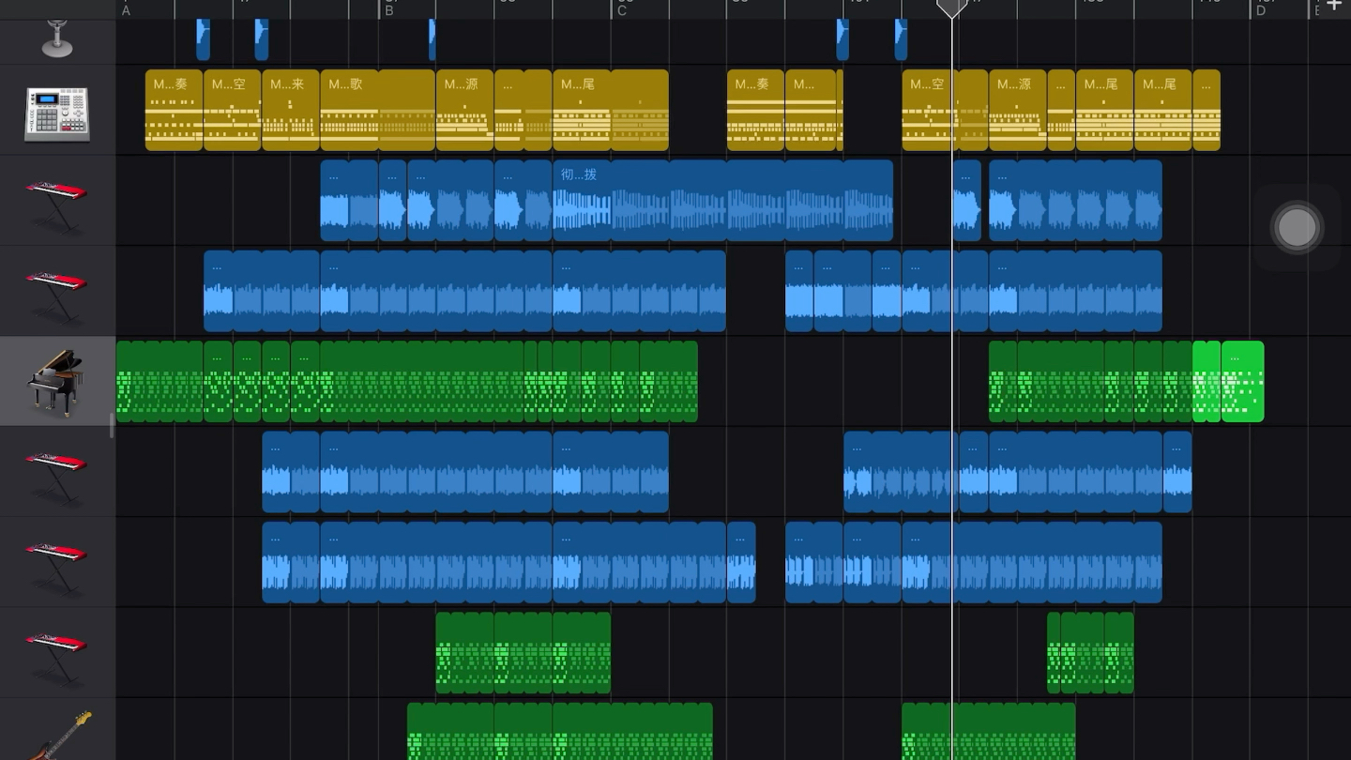Select the highlighted last bright green piano region

point(1243,381)
